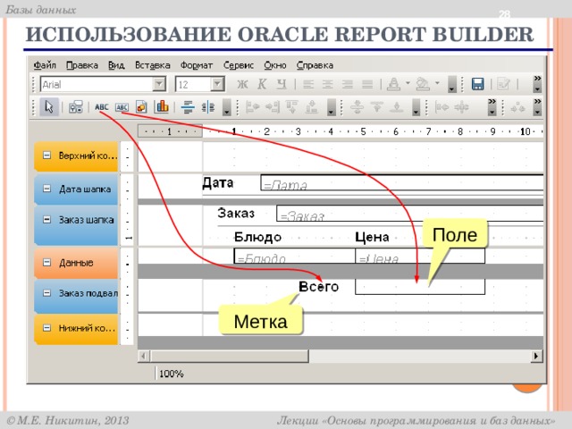Click the Align Bottom objects icon

pyautogui.click(x=312, y=107)
